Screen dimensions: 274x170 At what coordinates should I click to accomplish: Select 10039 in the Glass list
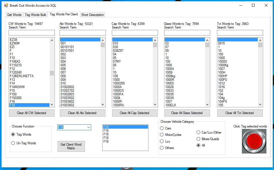click(185, 98)
